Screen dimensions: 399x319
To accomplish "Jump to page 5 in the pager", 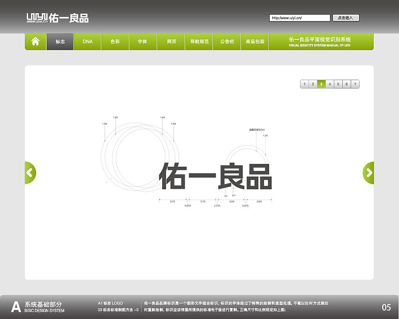I will (x=338, y=84).
